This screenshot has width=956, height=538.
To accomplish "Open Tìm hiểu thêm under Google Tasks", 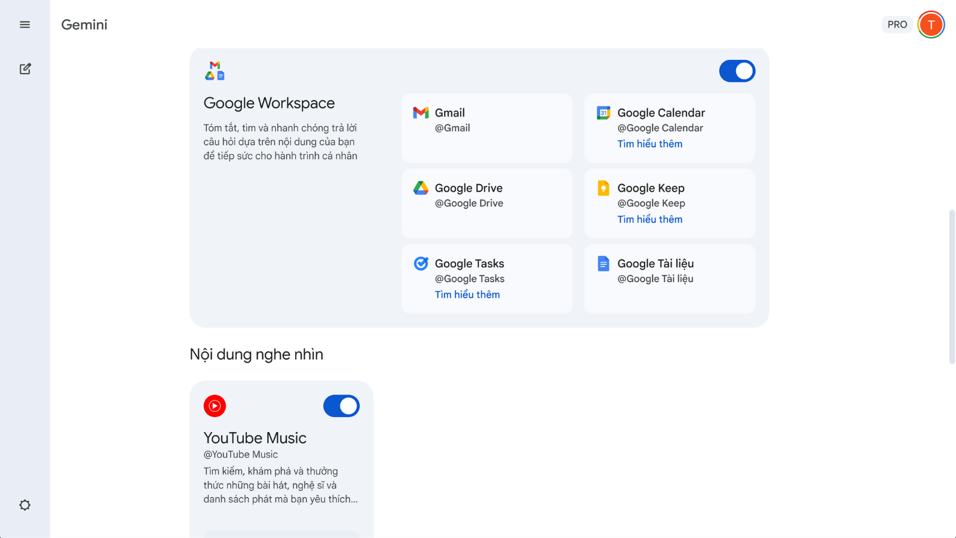I will (468, 294).
